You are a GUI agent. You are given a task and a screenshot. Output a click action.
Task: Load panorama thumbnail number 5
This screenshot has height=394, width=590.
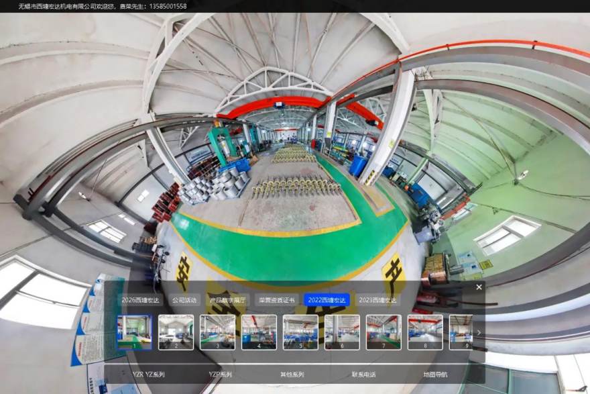[x=300, y=333]
